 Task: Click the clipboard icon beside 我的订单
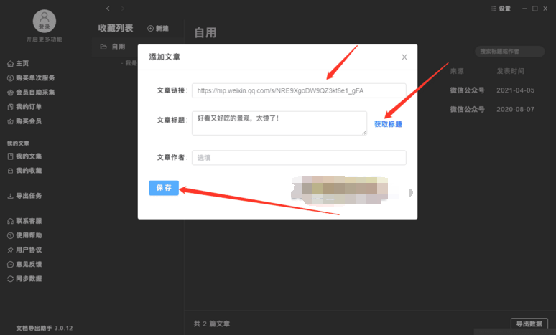pos(10,108)
